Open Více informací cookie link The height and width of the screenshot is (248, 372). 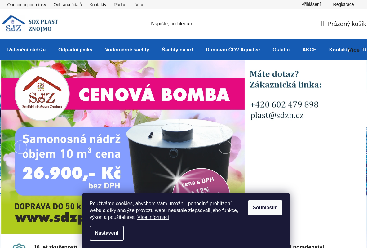click(x=153, y=217)
